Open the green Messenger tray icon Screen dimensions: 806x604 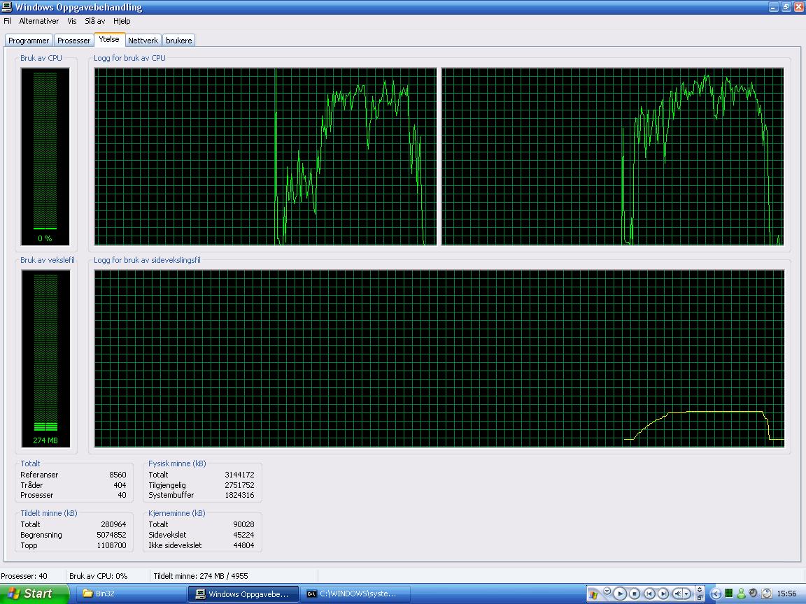point(741,594)
